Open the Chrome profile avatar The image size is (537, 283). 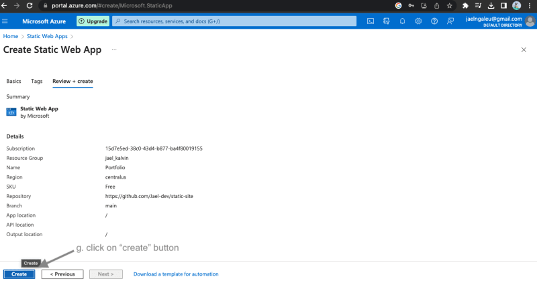click(x=516, y=5)
